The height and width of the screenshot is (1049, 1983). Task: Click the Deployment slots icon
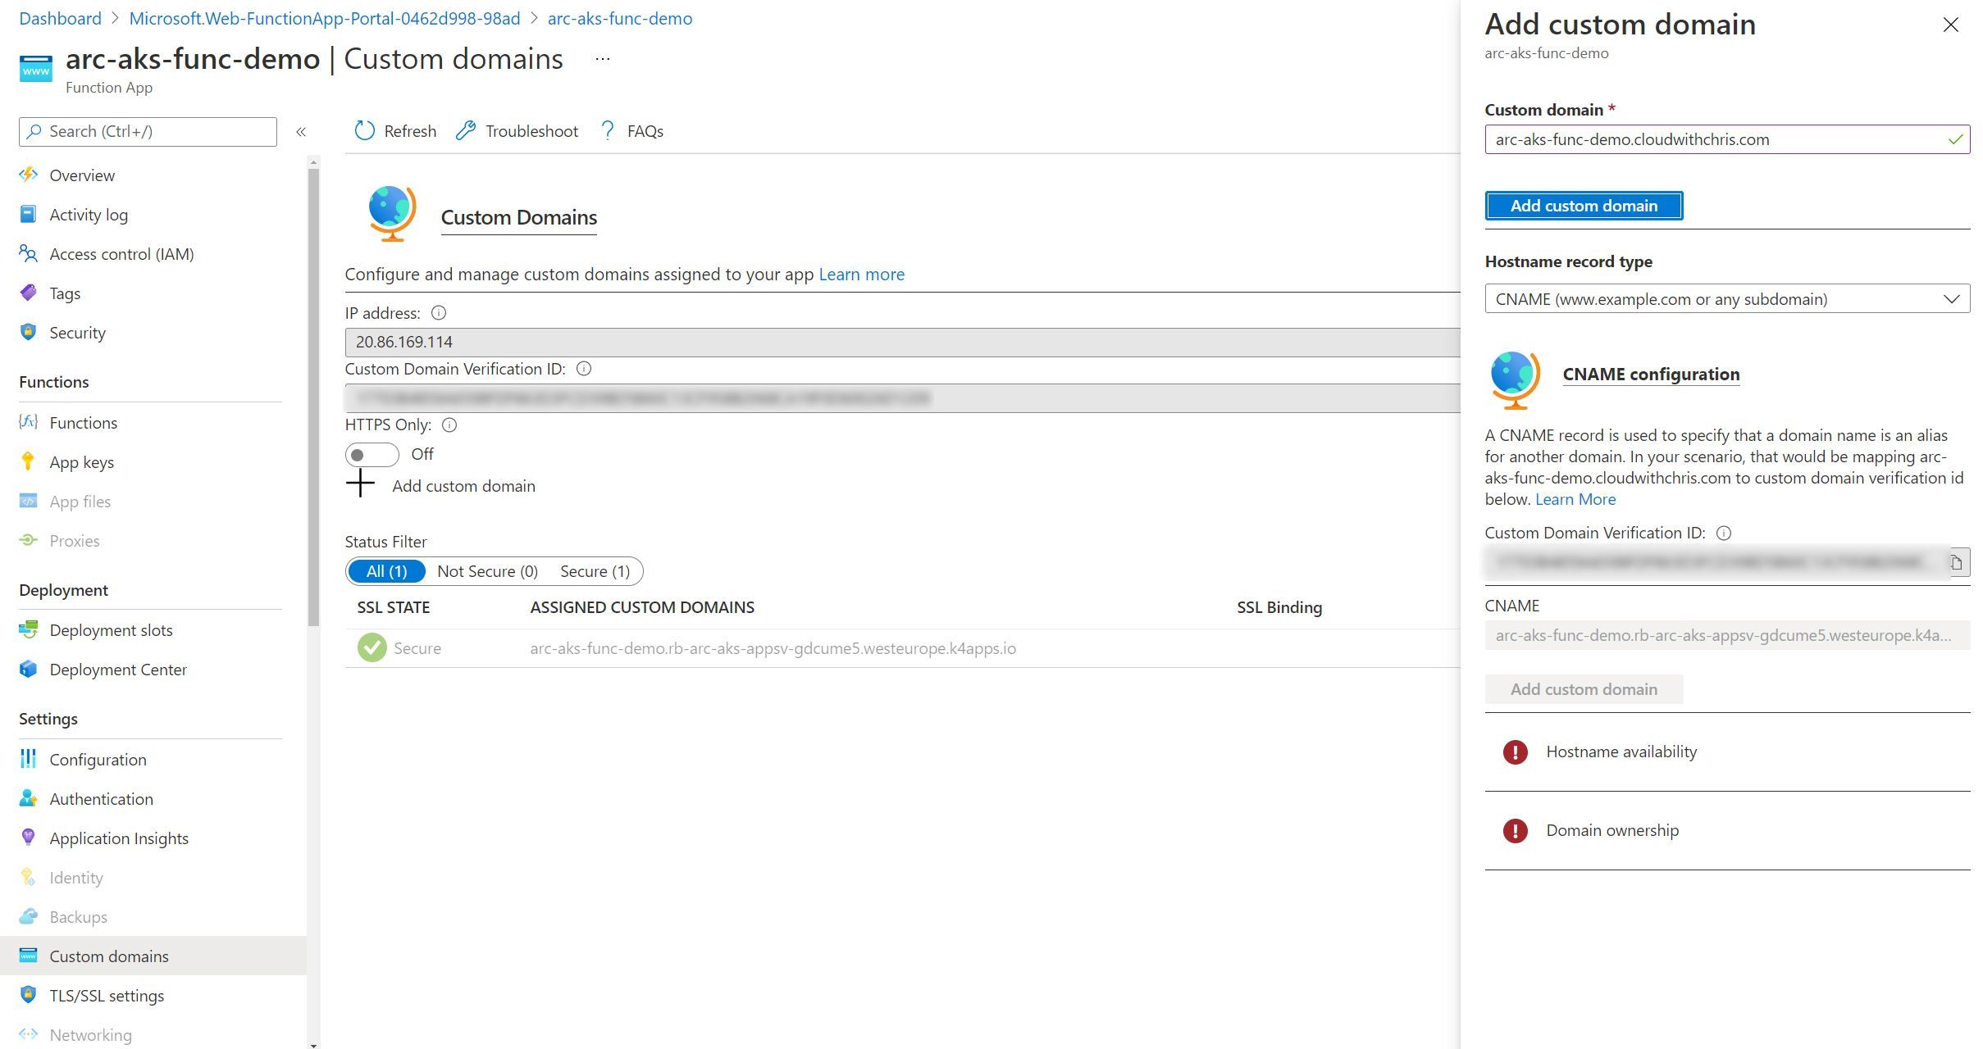click(x=28, y=629)
